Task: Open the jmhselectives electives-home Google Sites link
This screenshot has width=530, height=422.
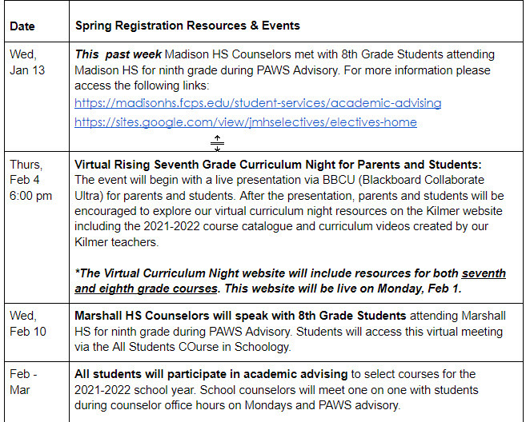Action: (x=245, y=122)
